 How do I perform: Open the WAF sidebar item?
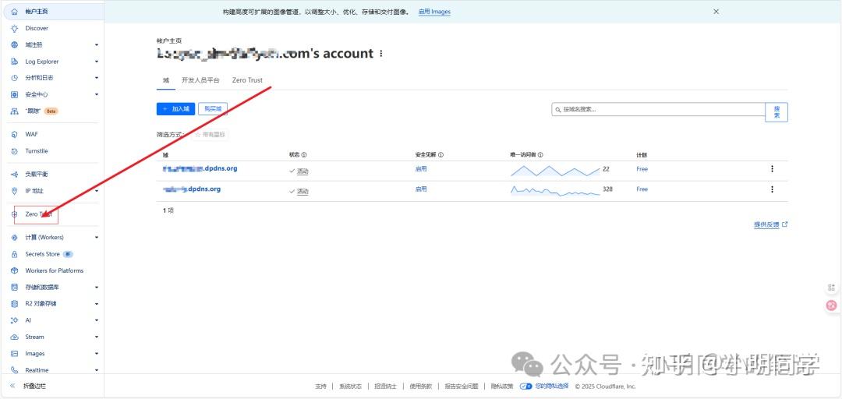31,134
